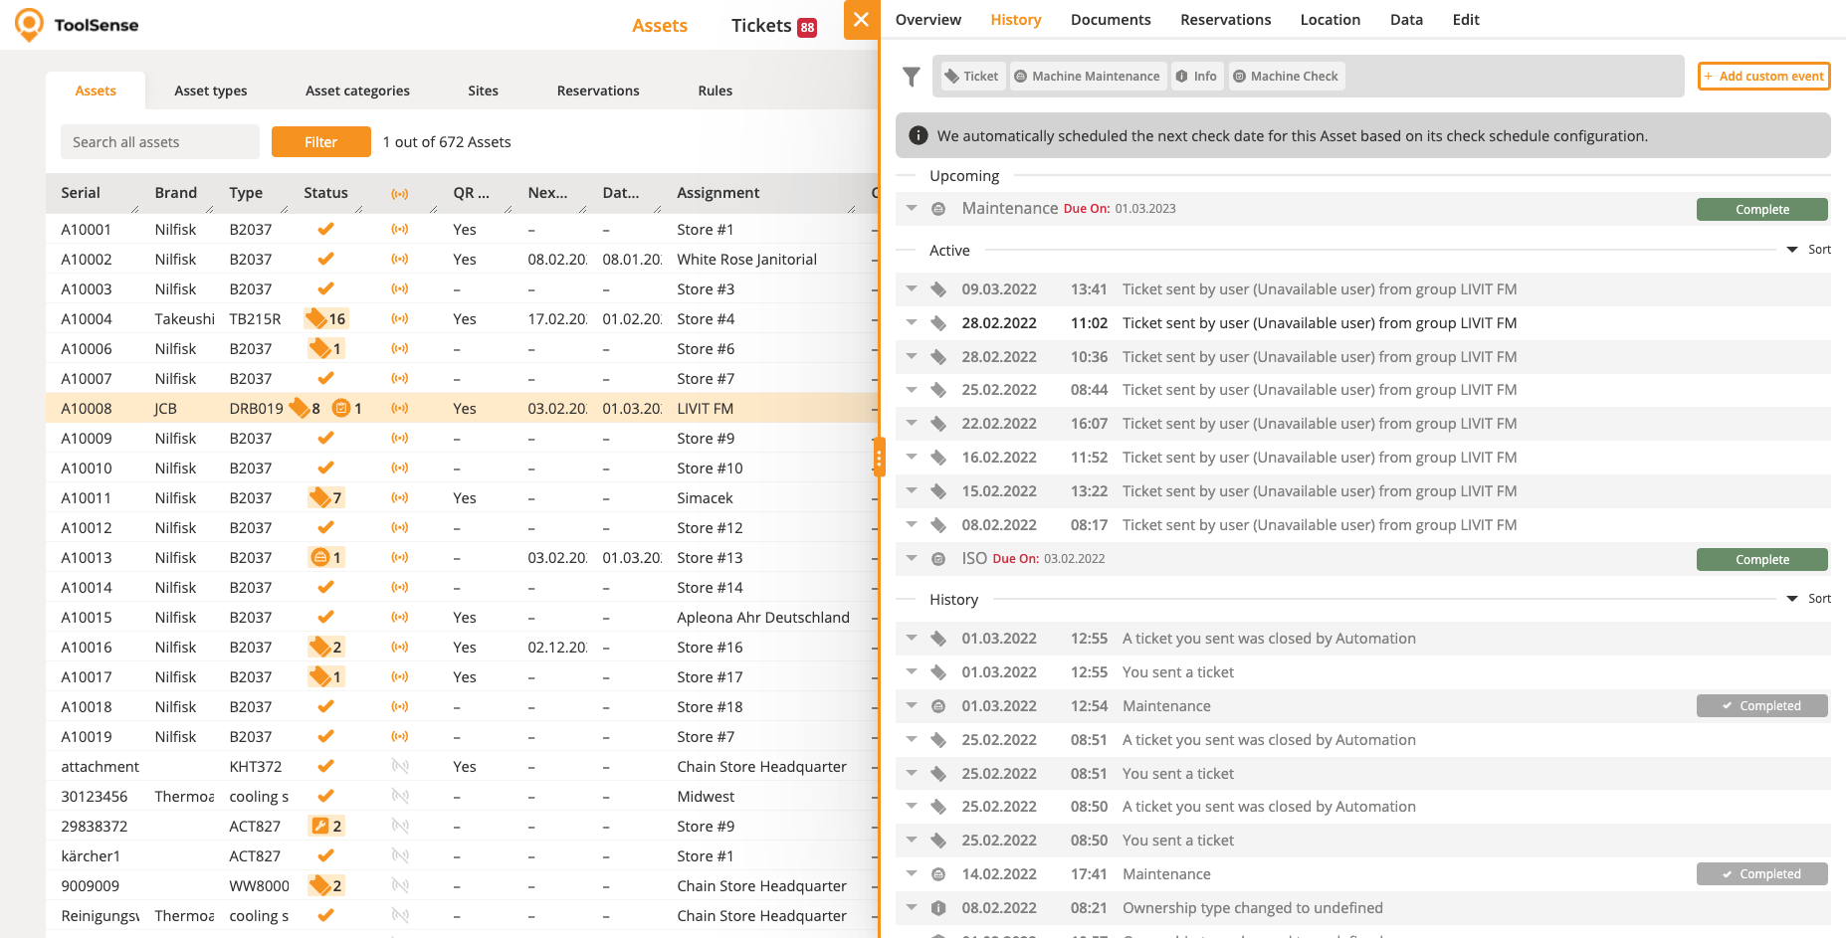Close the asset detail panel
1846x938 pixels.
coord(861,20)
